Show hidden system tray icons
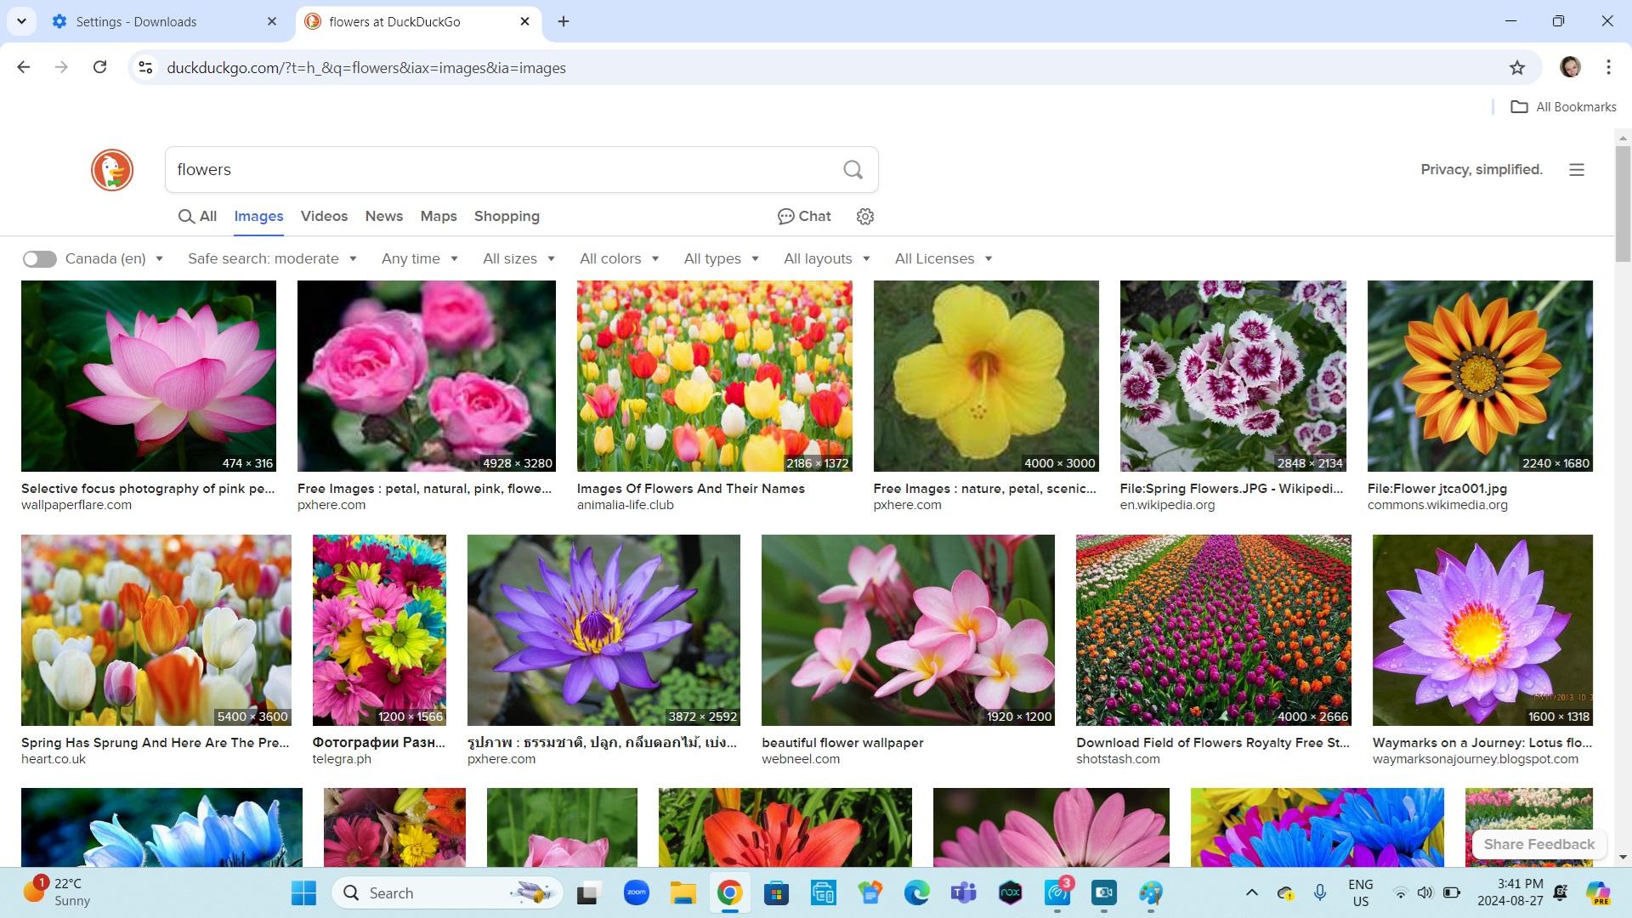 [1252, 892]
